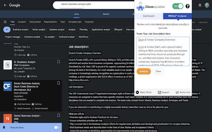Open the Requirements filter
The height and width of the screenshot is (132, 212).
click(x=50, y=22)
